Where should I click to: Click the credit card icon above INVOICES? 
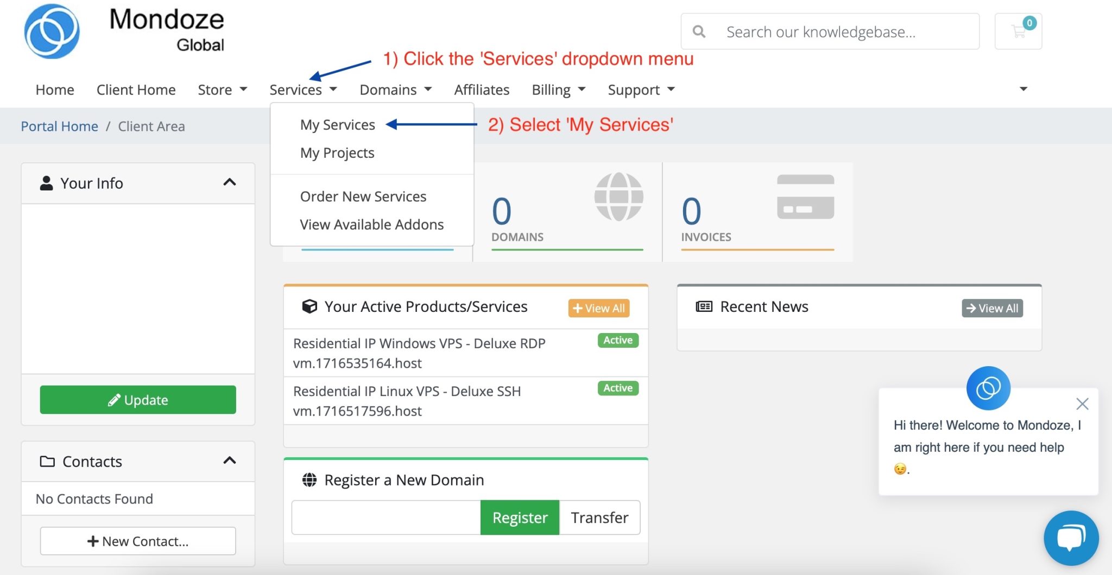[806, 195]
